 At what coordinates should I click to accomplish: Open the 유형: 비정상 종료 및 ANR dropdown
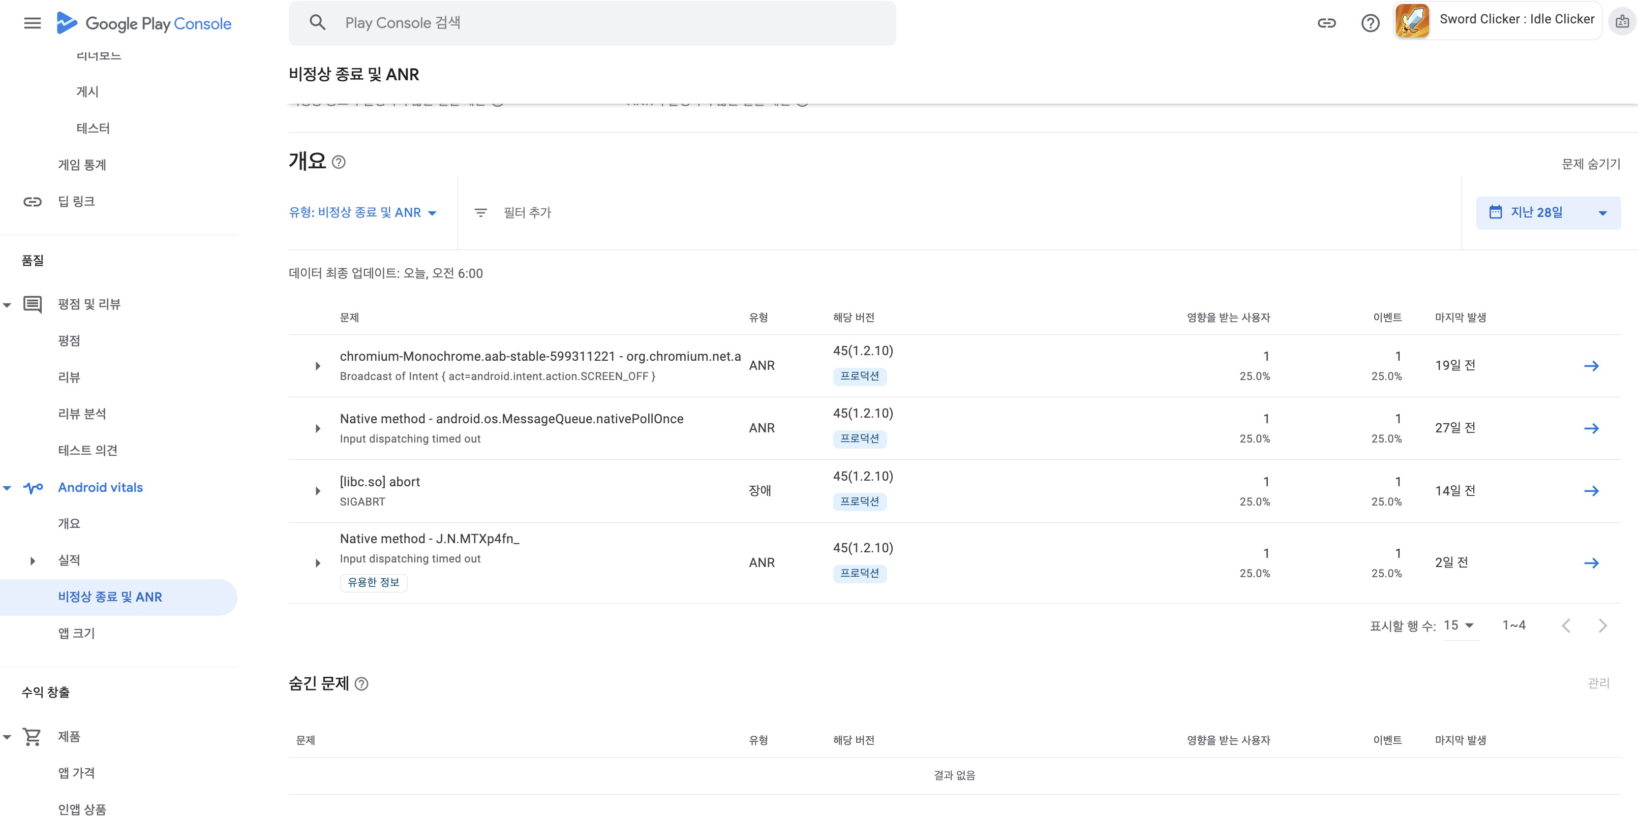[x=362, y=213]
